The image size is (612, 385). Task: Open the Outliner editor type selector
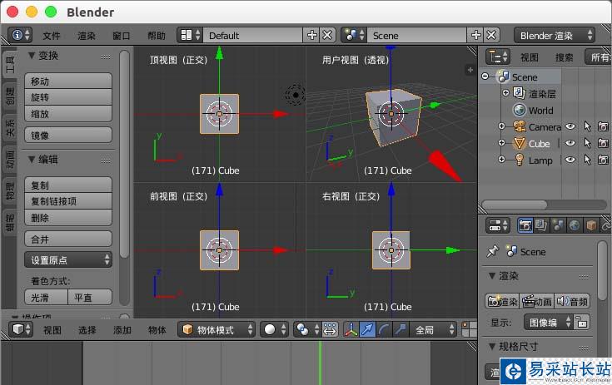498,57
